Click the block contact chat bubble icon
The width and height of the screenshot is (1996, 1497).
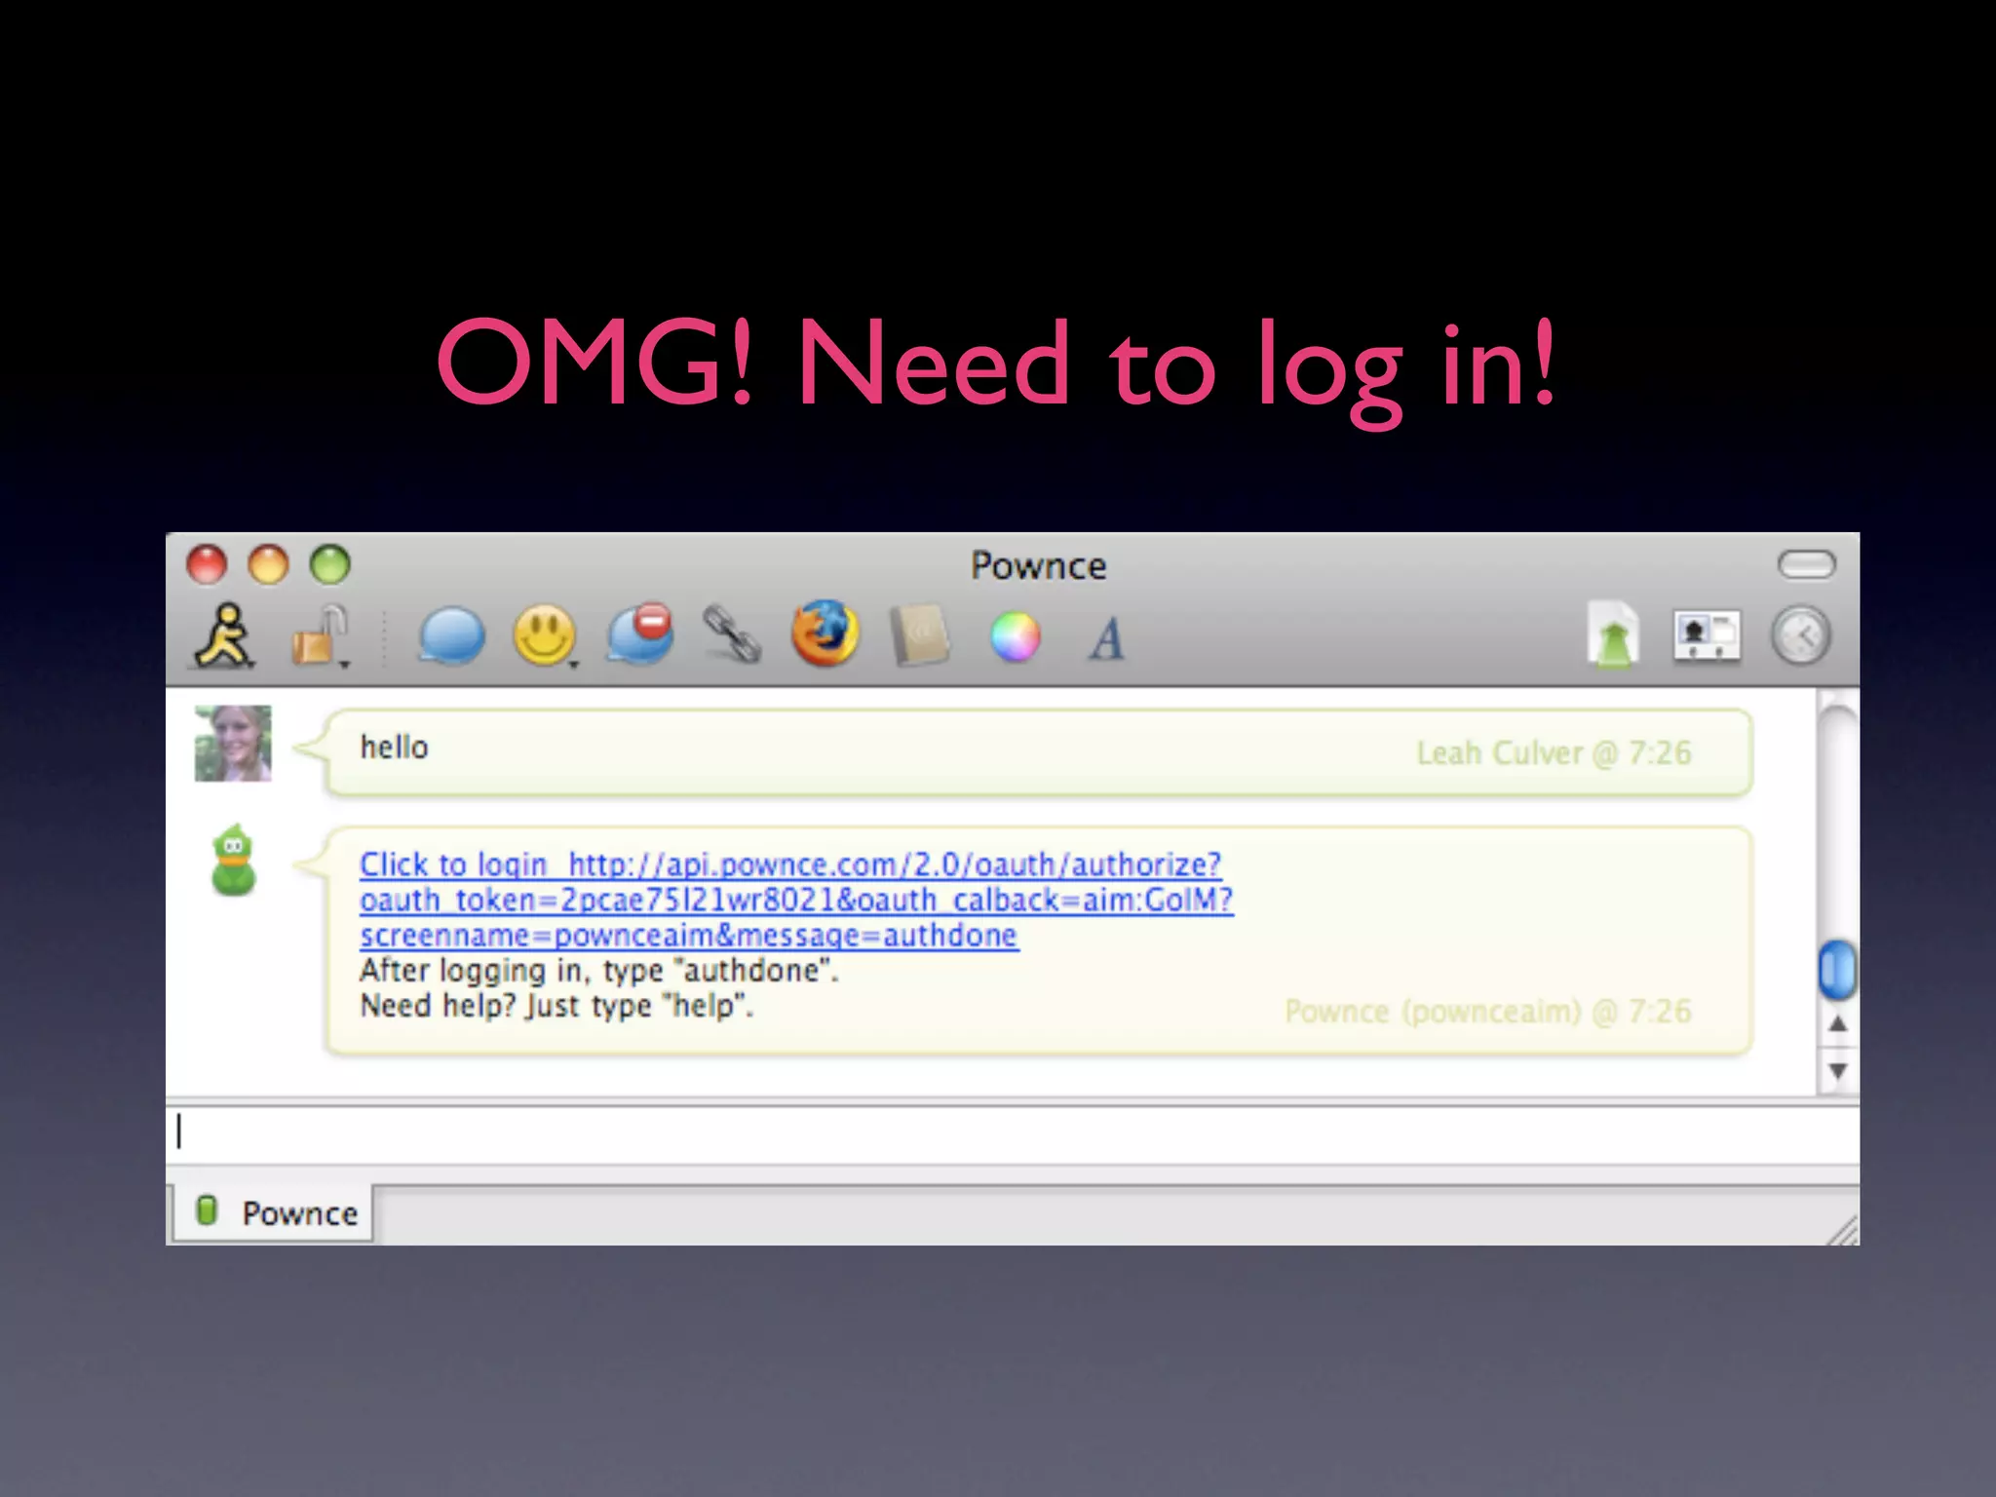point(640,634)
